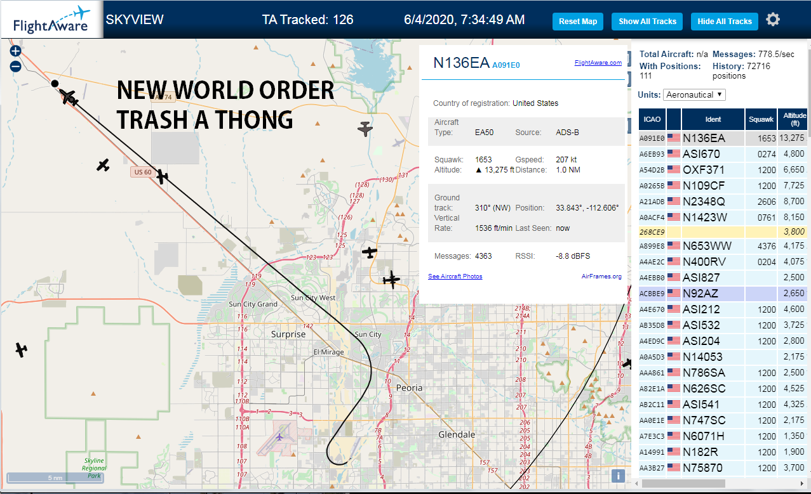Viewport: 811px width, 494px height.
Task: Select the yellow 268CE9 row
Action: [723, 232]
